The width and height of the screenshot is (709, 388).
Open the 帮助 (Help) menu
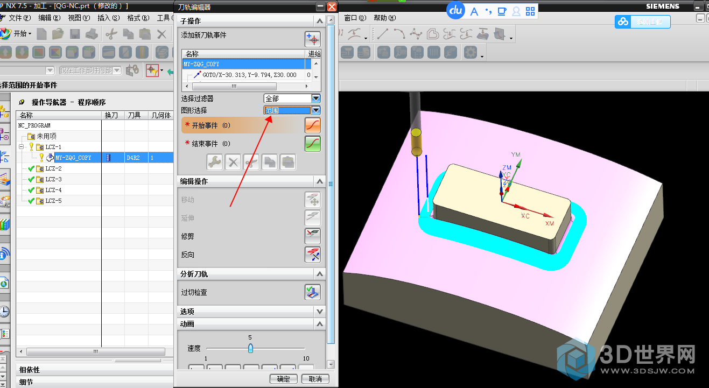tap(384, 18)
